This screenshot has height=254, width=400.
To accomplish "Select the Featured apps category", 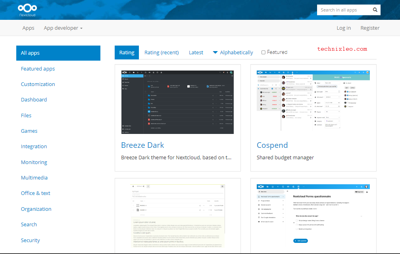I will (38, 69).
